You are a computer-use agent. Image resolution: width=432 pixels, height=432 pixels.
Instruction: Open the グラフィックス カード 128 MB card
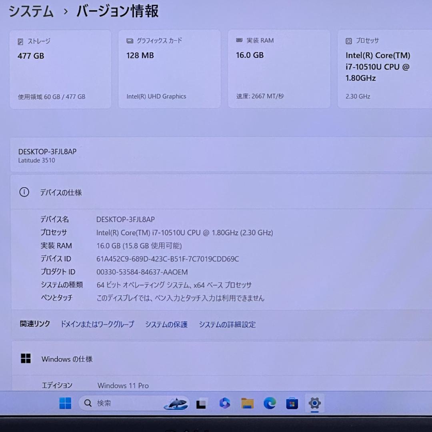170,69
